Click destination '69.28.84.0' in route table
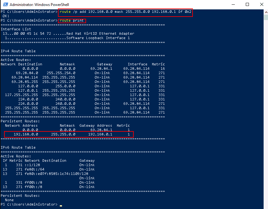 point(27,73)
